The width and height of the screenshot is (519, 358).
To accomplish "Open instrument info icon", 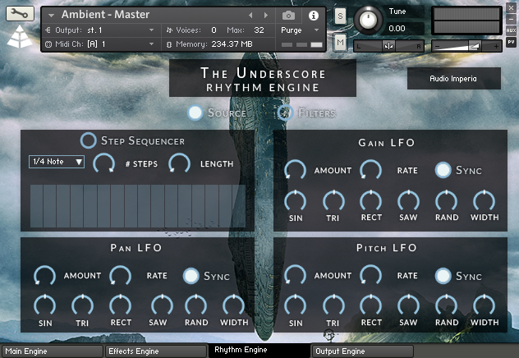I will [314, 16].
